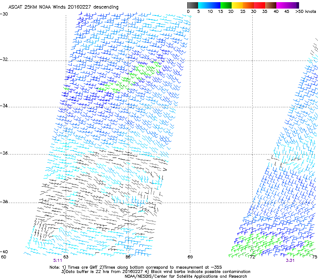Click the '-40' latitude axis label

[4, 252]
